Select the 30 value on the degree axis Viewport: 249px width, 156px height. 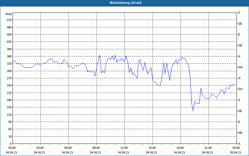pyautogui.click(x=10, y=137)
